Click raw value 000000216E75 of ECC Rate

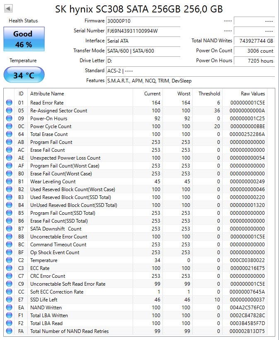pyautogui.click(x=247, y=268)
